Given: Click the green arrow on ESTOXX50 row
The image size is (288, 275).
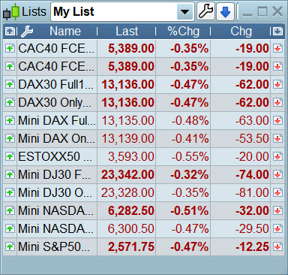Looking at the screenshot, I should (10, 156).
